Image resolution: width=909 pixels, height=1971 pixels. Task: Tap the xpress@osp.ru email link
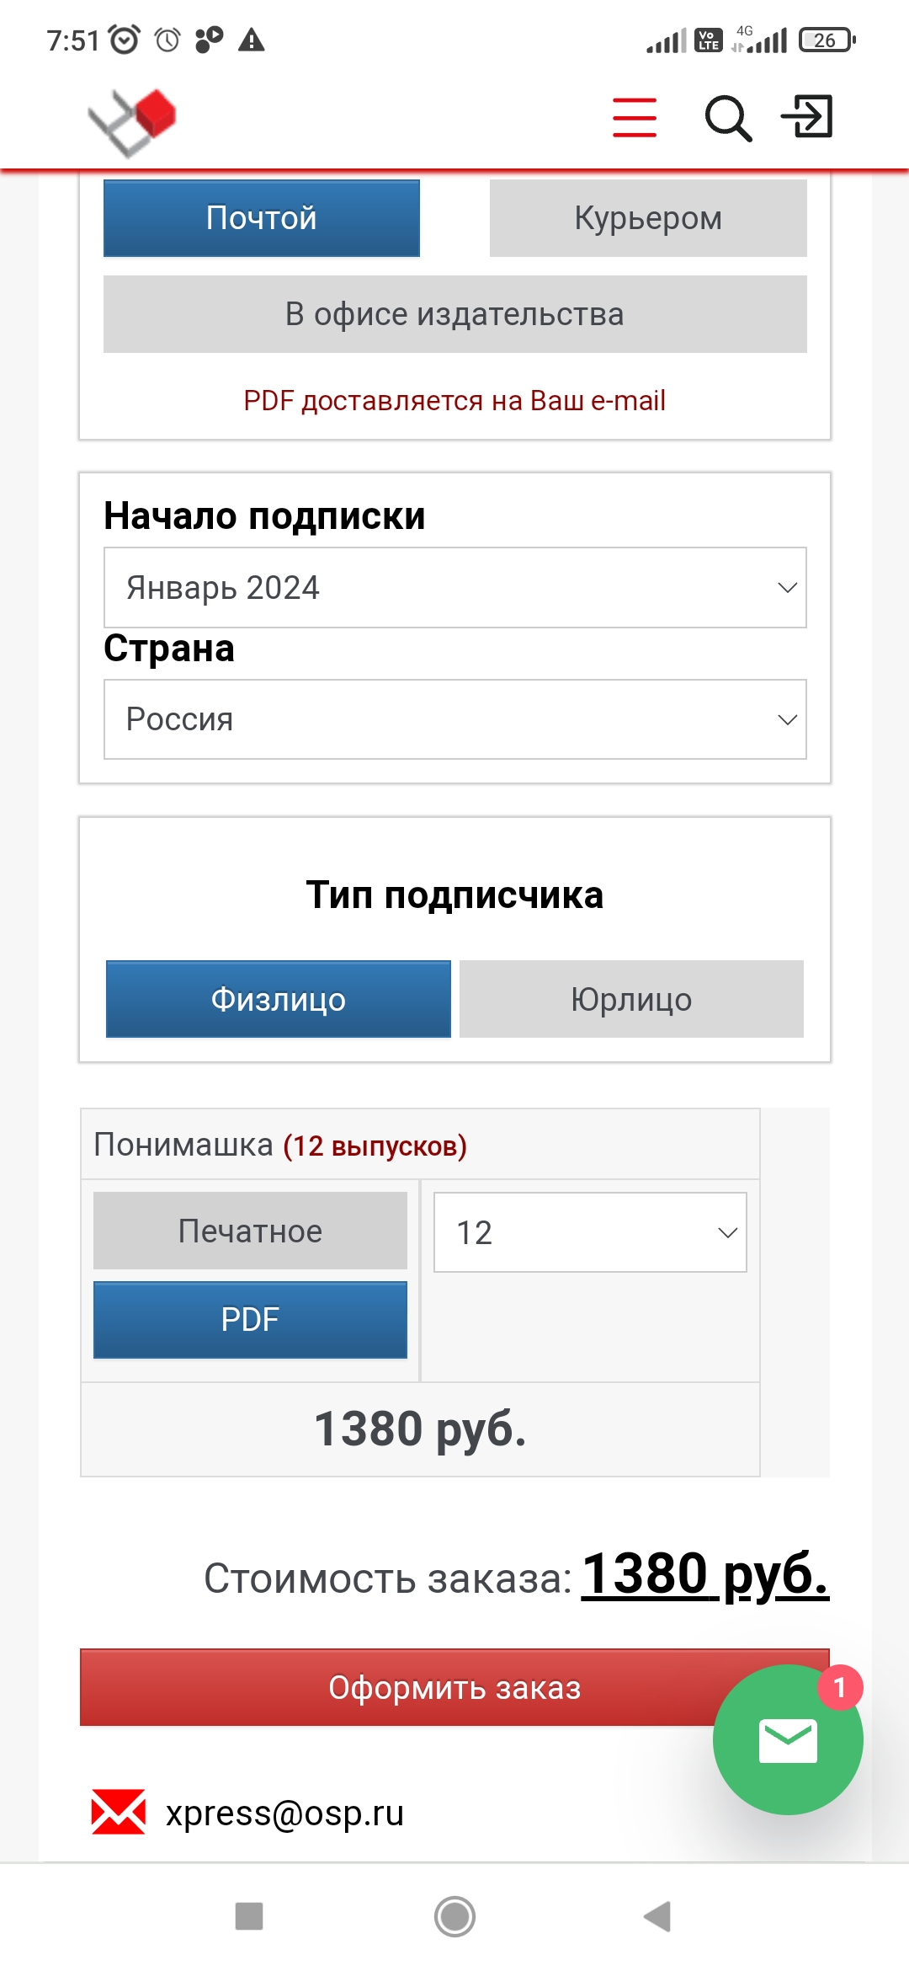[x=284, y=1813]
